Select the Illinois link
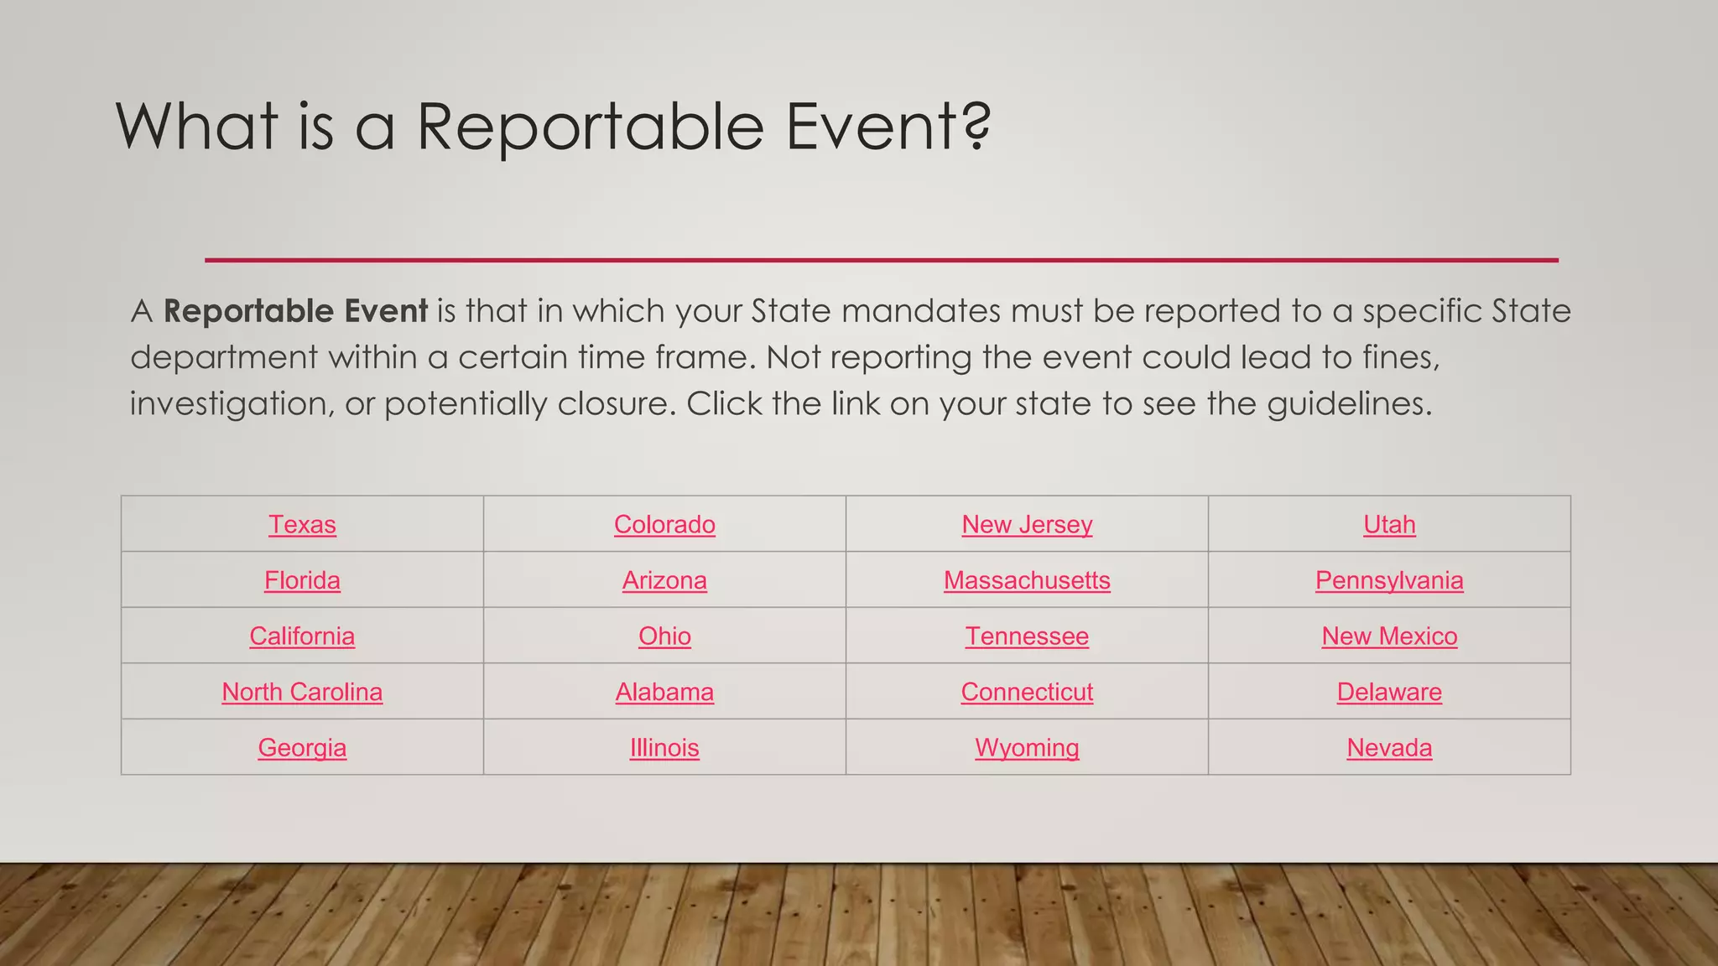1718x966 pixels. [664, 748]
